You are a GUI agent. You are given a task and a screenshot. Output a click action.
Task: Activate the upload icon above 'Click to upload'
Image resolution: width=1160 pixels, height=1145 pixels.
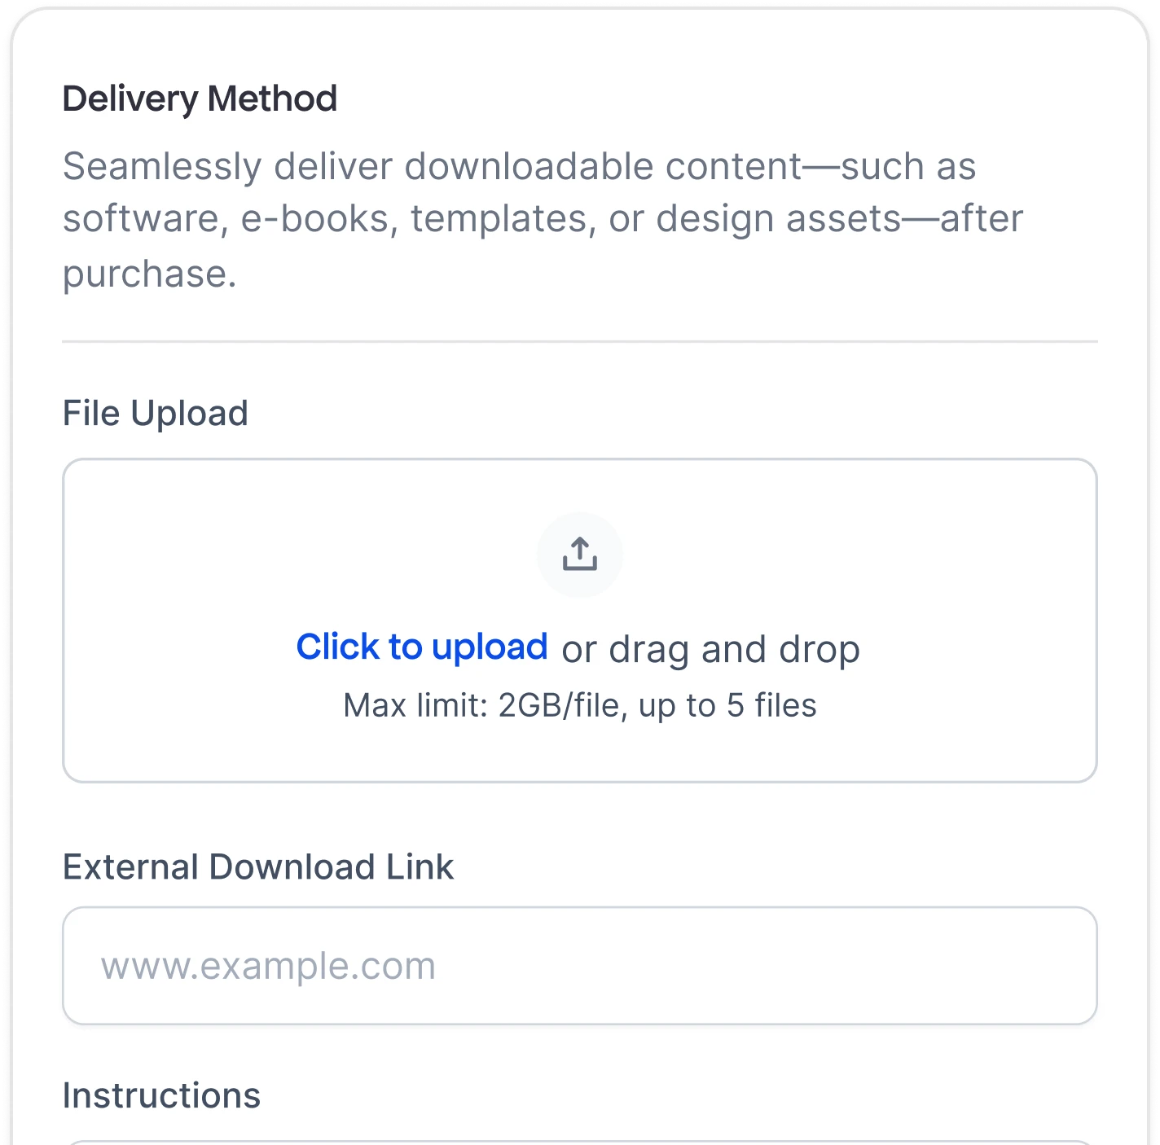(580, 555)
